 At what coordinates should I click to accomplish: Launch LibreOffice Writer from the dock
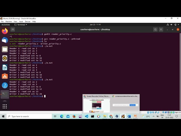coord(5,67)
